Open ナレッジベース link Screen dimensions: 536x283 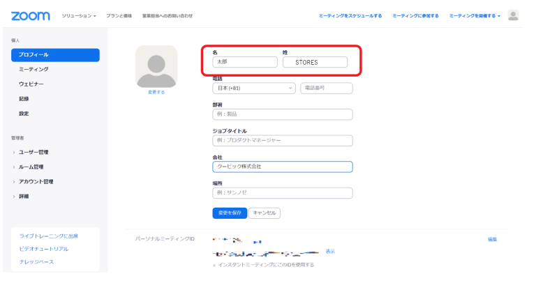coord(36,262)
